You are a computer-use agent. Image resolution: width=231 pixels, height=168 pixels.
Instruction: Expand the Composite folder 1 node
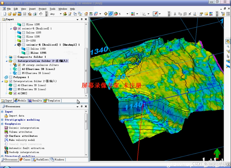pyautogui.click(x=6, y=57)
